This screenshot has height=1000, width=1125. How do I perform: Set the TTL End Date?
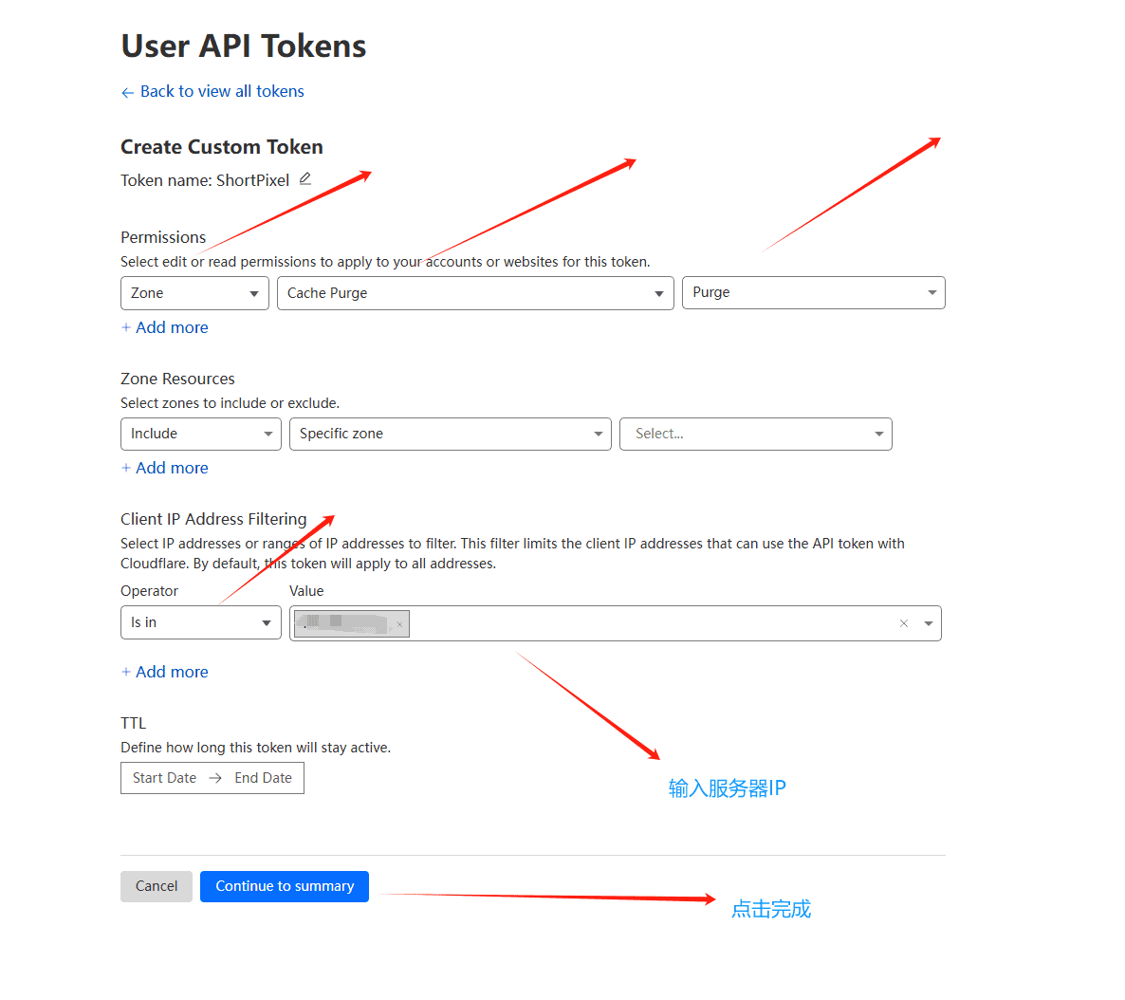(264, 778)
